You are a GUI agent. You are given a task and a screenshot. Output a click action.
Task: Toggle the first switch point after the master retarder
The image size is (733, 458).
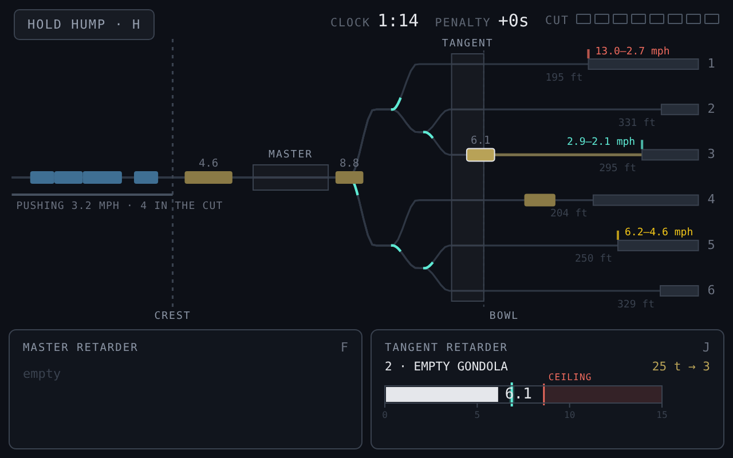[356, 189]
